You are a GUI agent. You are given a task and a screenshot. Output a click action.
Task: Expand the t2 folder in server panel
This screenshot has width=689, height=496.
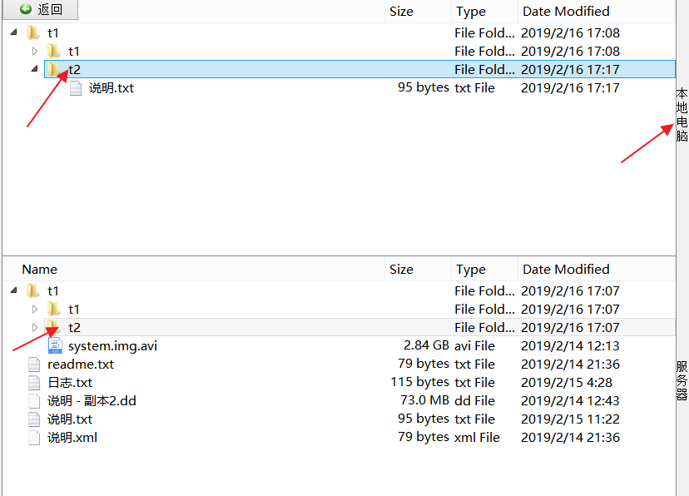35,327
